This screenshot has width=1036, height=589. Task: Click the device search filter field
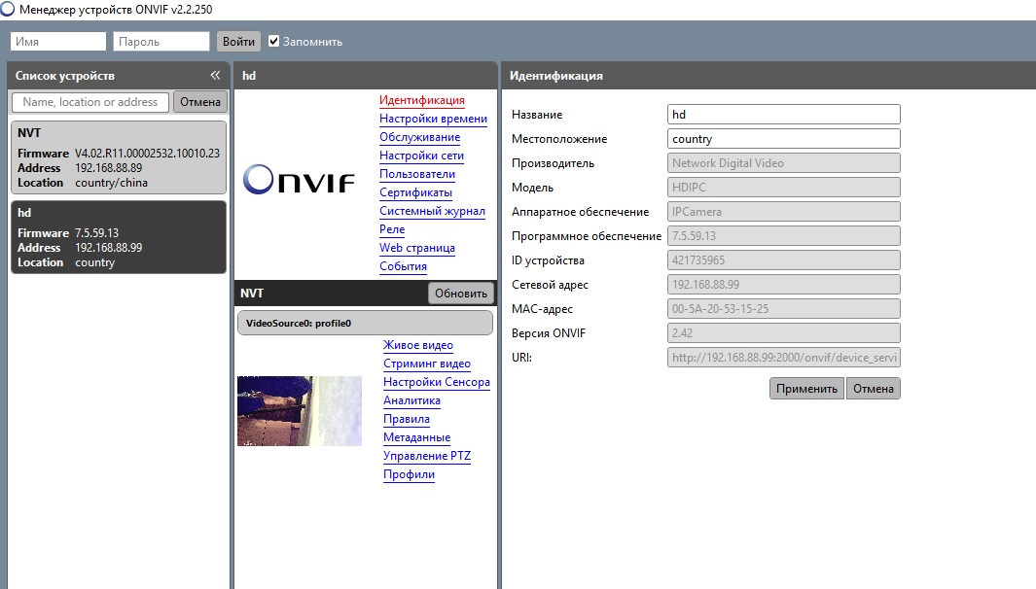coord(90,102)
